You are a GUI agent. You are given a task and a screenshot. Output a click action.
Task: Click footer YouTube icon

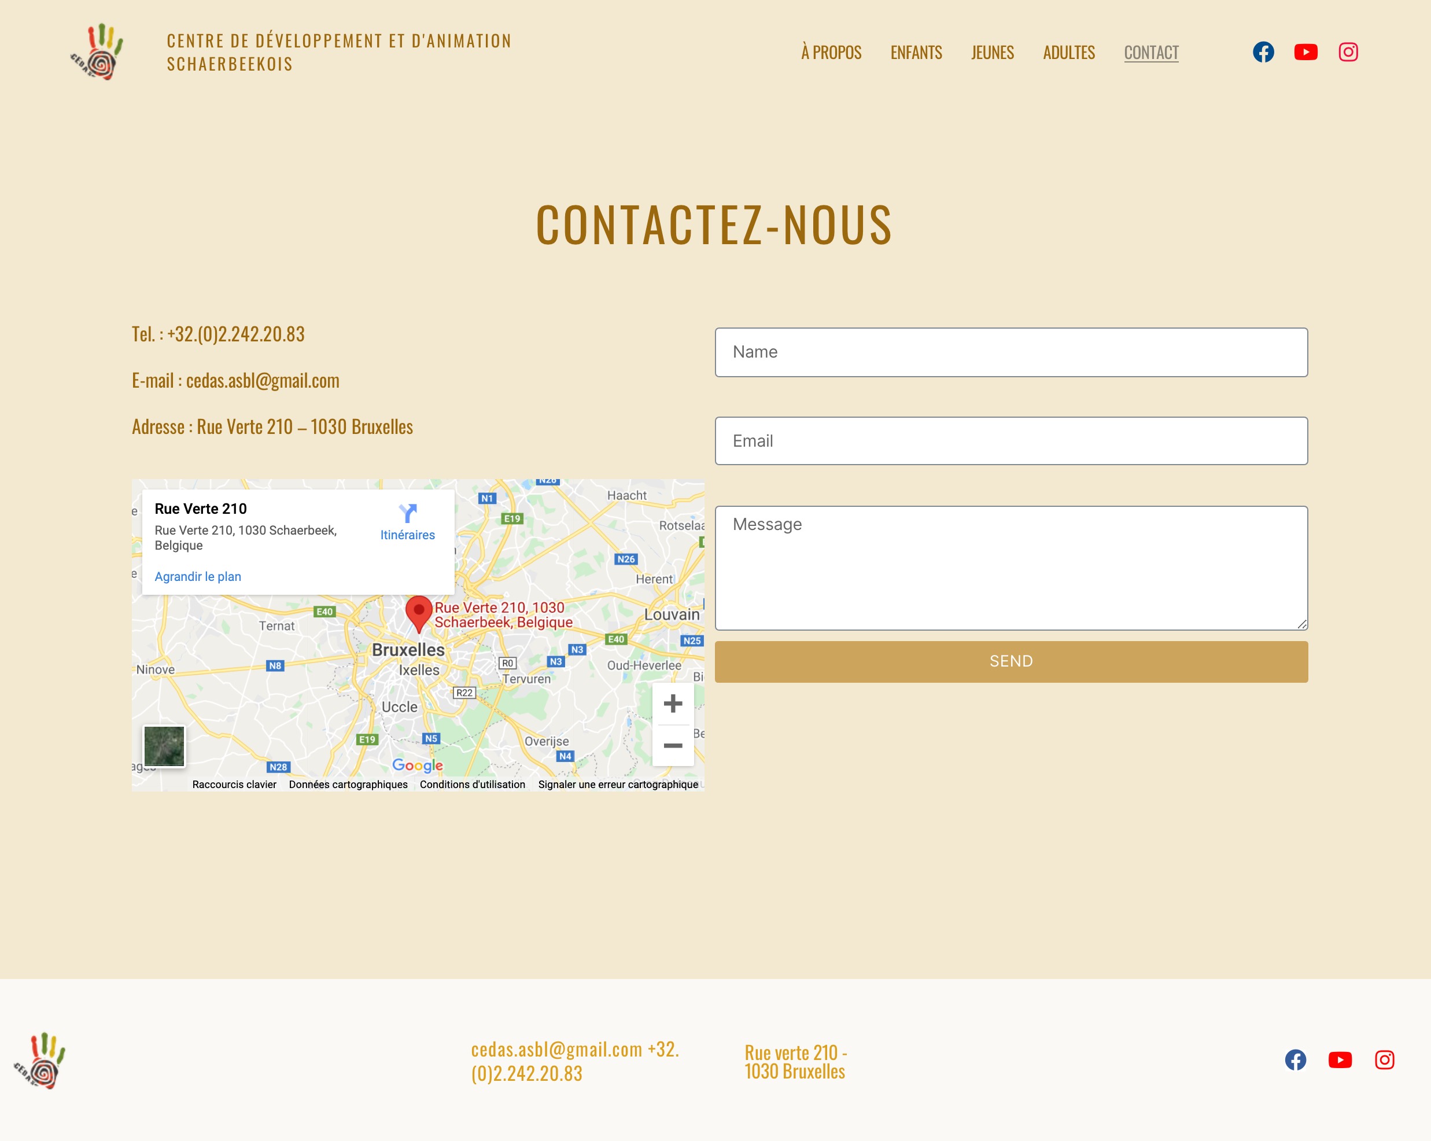click(1340, 1060)
